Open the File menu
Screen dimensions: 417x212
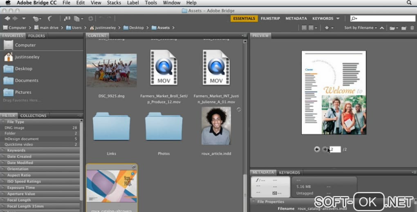coord(66,3)
